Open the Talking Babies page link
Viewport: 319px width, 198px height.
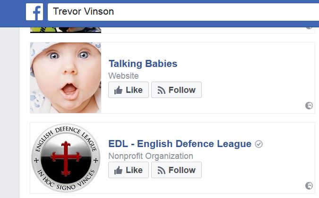coord(143,64)
